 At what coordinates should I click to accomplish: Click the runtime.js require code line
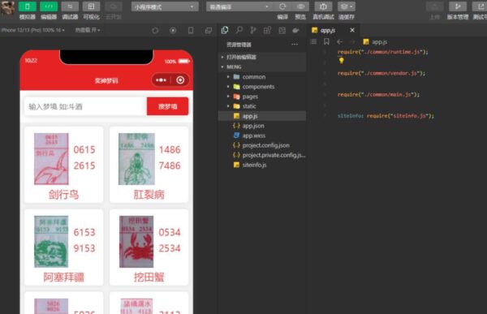click(382, 52)
